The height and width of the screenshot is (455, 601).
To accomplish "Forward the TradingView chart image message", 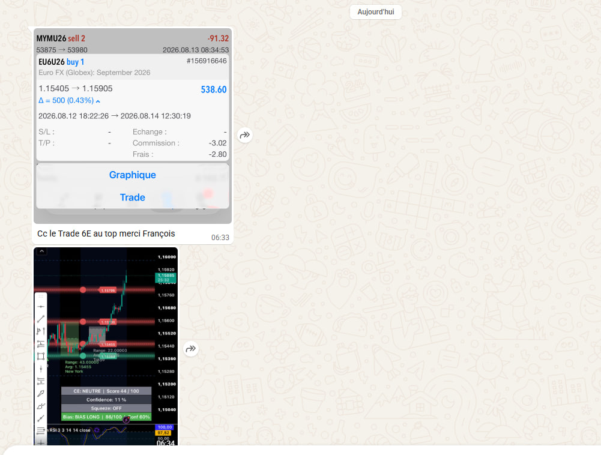I will click(190, 349).
